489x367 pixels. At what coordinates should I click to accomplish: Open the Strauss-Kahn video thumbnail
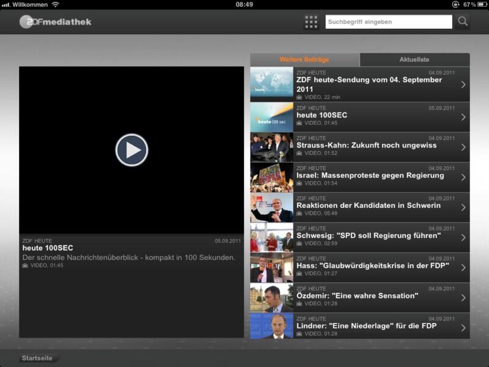(x=271, y=147)
